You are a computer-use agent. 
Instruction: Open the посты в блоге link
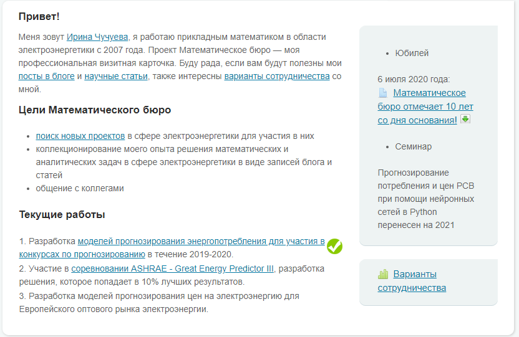(46, 76)
